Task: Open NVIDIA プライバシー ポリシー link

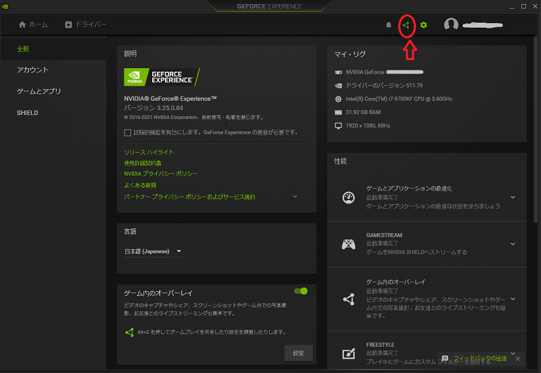Action: 160,174
